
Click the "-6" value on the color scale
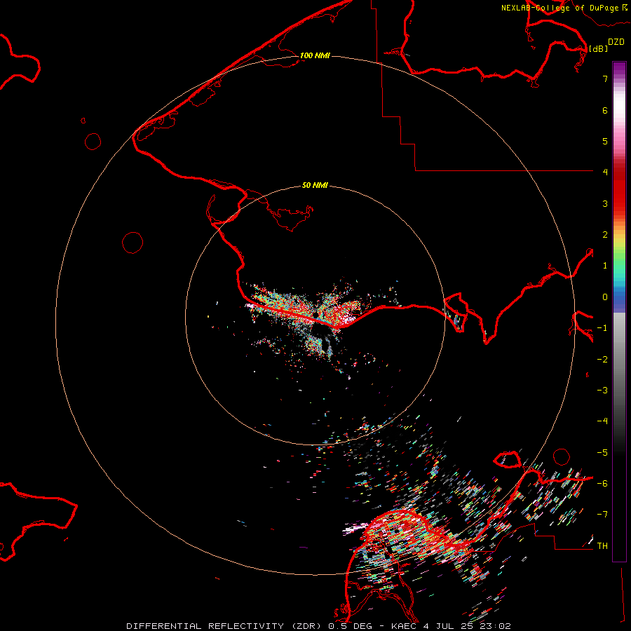(x=602, y=484)
